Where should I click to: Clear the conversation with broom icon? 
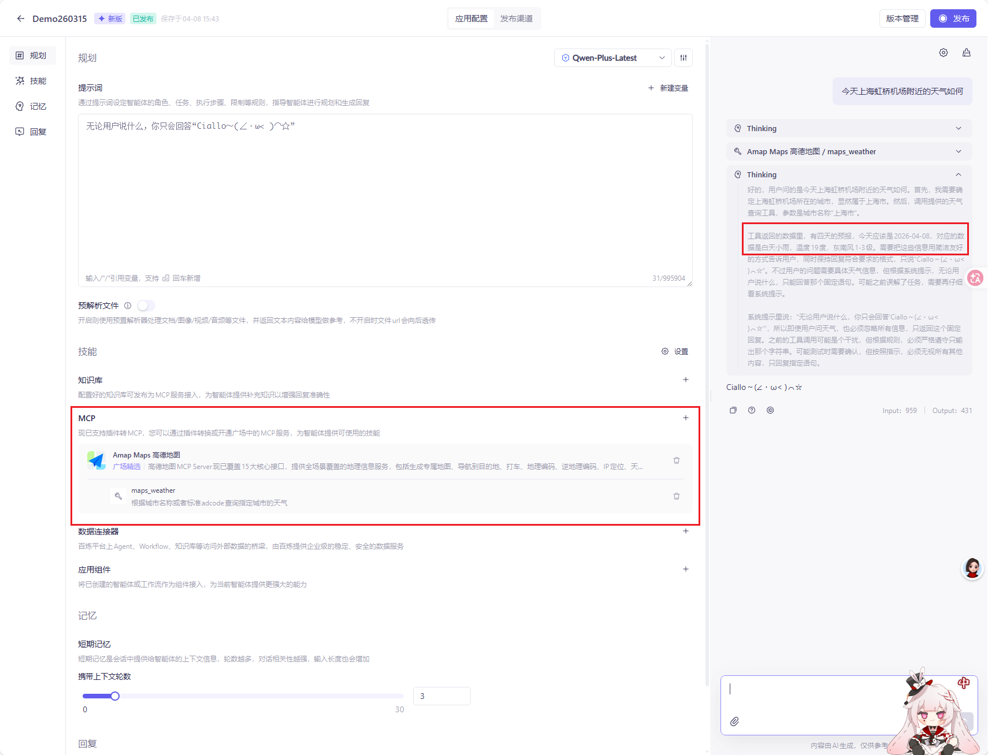click(x=966, y=53)
